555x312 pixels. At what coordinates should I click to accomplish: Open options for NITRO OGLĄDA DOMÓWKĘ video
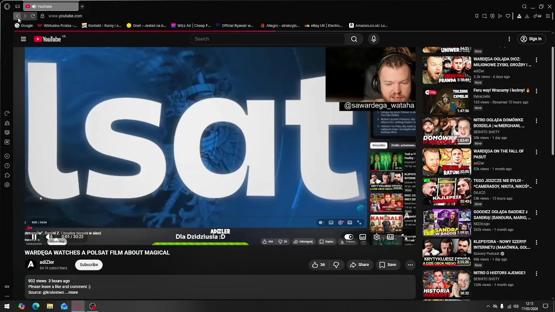[x=536, y=120]
